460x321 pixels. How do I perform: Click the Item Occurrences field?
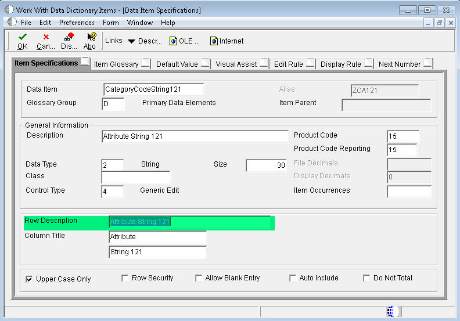409,192
